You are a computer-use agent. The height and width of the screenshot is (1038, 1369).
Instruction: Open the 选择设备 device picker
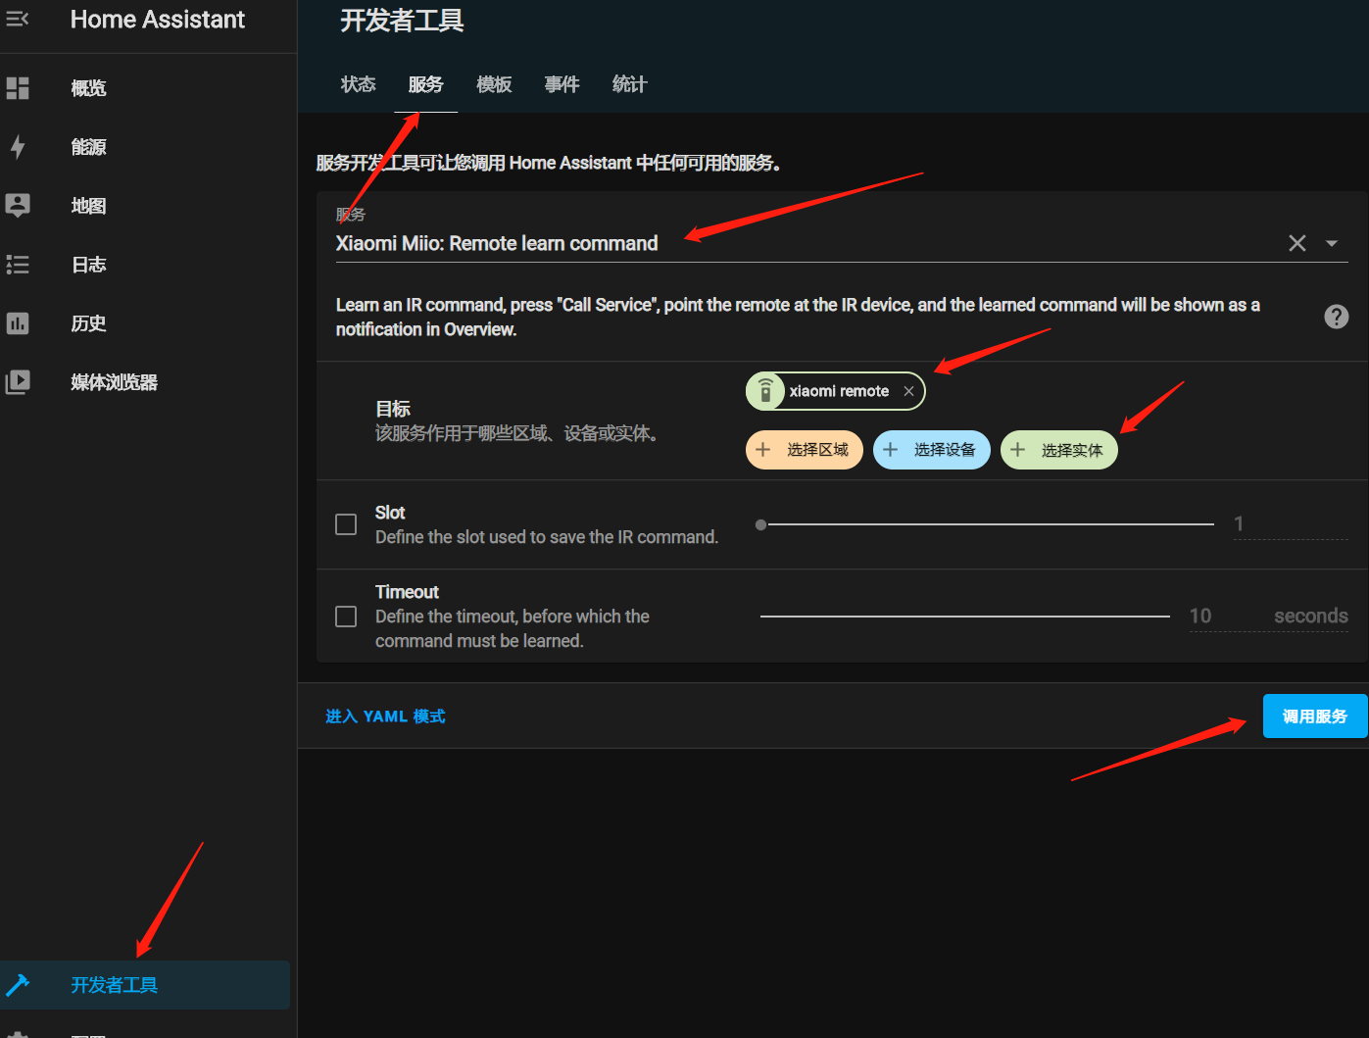[x=931, y=450]
